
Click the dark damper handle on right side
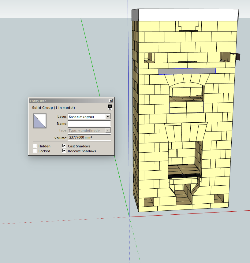pos(238,56)
